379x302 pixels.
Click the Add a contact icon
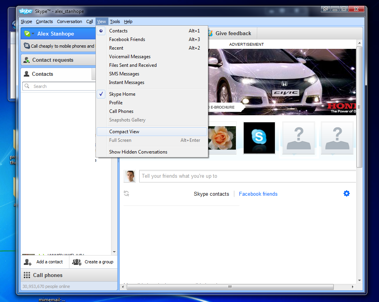tap(28, 262)
